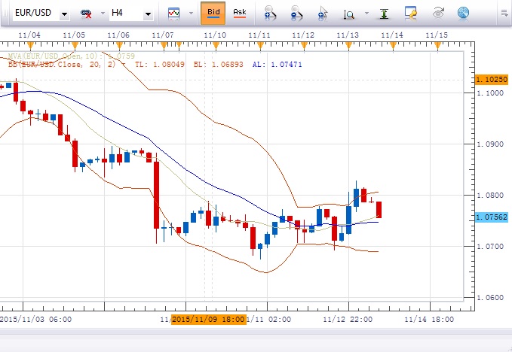Open the toolbar overflow options at right
The width and height of the screenshot is (512, 352).
pos(504,13)
